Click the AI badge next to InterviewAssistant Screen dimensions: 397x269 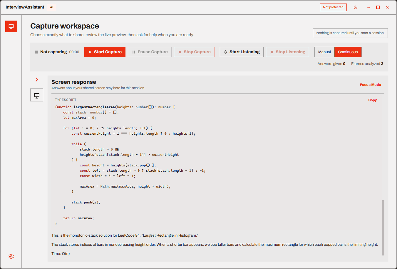[x=51, y=7]
